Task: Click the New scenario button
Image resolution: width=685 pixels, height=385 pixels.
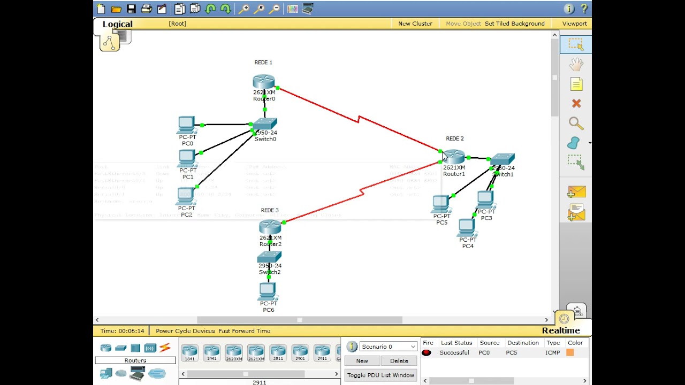Action: tap(362, 361)
